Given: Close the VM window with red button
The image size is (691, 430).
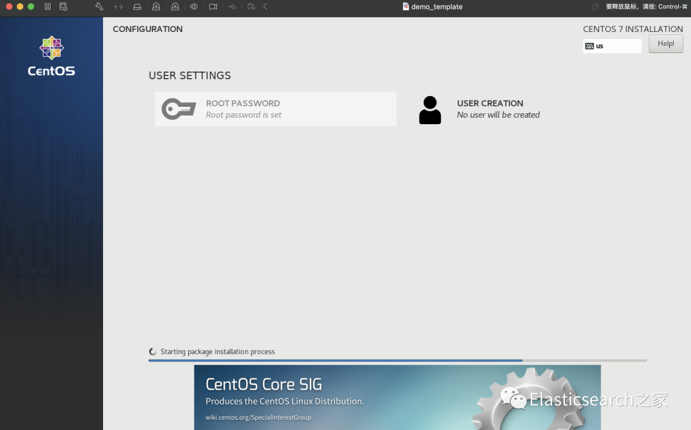Looking at the screenshot, I should point(9,6).
